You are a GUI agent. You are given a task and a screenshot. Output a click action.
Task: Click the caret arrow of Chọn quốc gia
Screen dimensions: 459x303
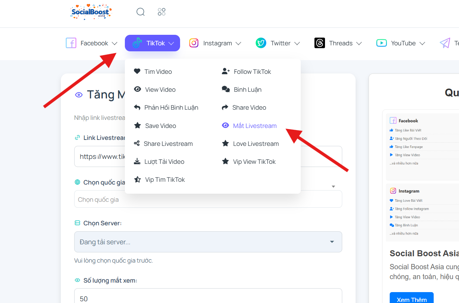pyautogui.click(x=333, y=187)
